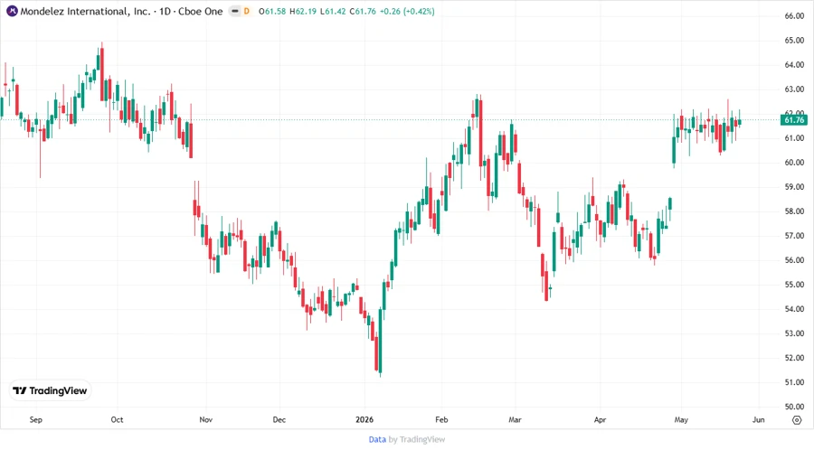Image resolution: width=814 pixels, height=450 pixels.
Task: Click the 58.00 price scale value
Action: [x=794, y=211]
